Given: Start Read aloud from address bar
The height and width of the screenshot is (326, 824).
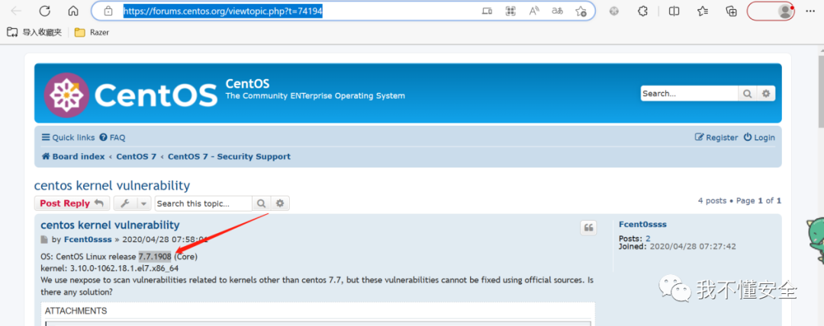Looking at the screenshot, I should click(534, 11).
